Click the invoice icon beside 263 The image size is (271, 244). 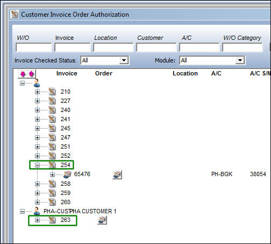tap(52, 220)
